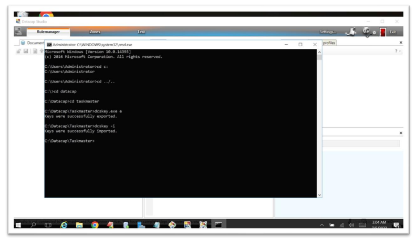The width and height of the screenshot is (415, 238).
Task: Click the globe icon in Datacap toolbar
Action: [x=367, y=32]
